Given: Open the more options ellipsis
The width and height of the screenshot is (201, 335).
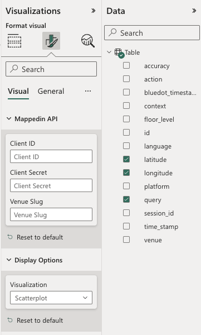Looking at the screenshot, I should pos(88,91).
